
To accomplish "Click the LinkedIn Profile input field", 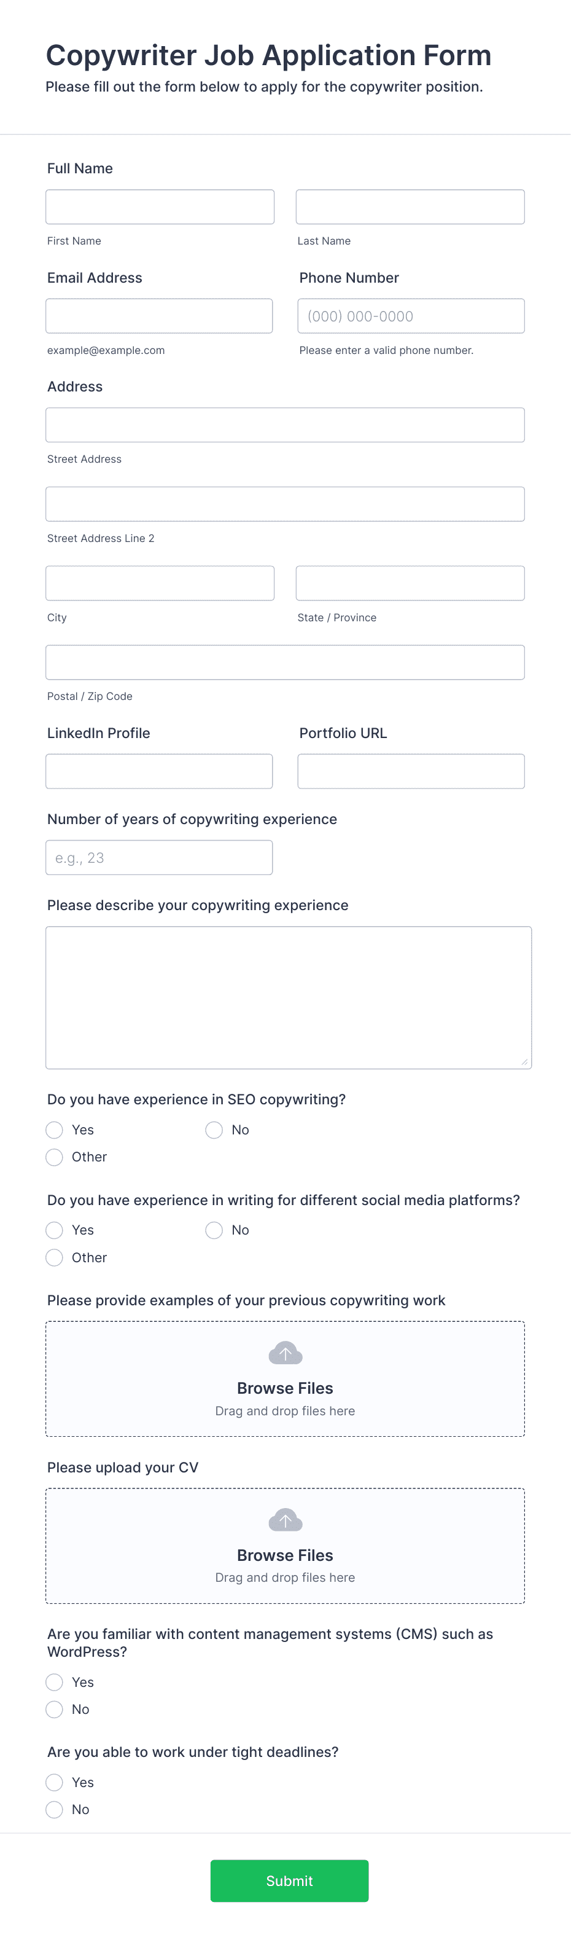I will [x=159, y=771].
